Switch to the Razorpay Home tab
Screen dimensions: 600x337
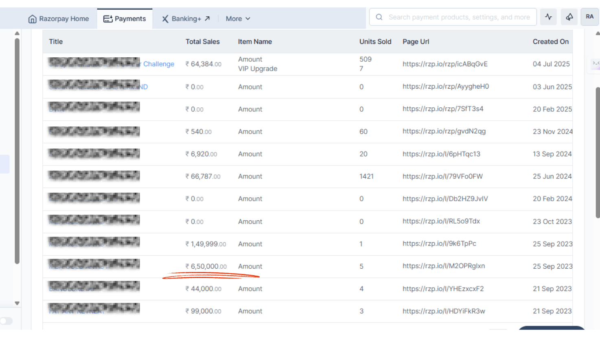pos(64,19)
